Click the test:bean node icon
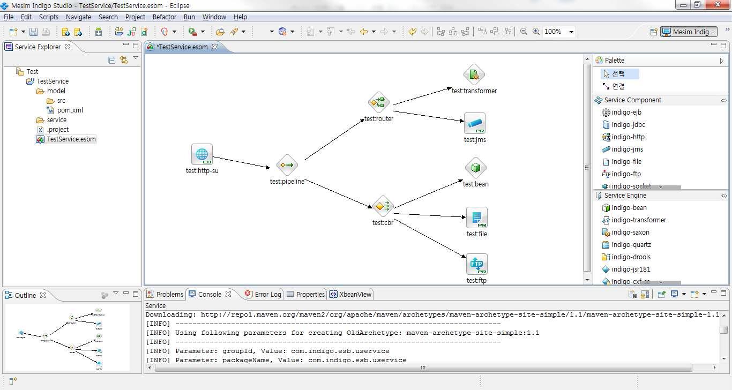The image size is (732, 390). point(475,168)
